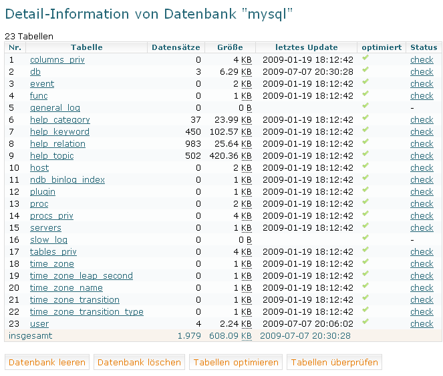
Task: Open the time_zone_transition table
Action: tap(75, 299)
